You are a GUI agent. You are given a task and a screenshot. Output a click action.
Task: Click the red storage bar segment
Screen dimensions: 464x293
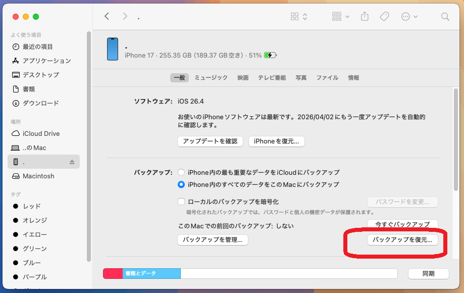113,273
